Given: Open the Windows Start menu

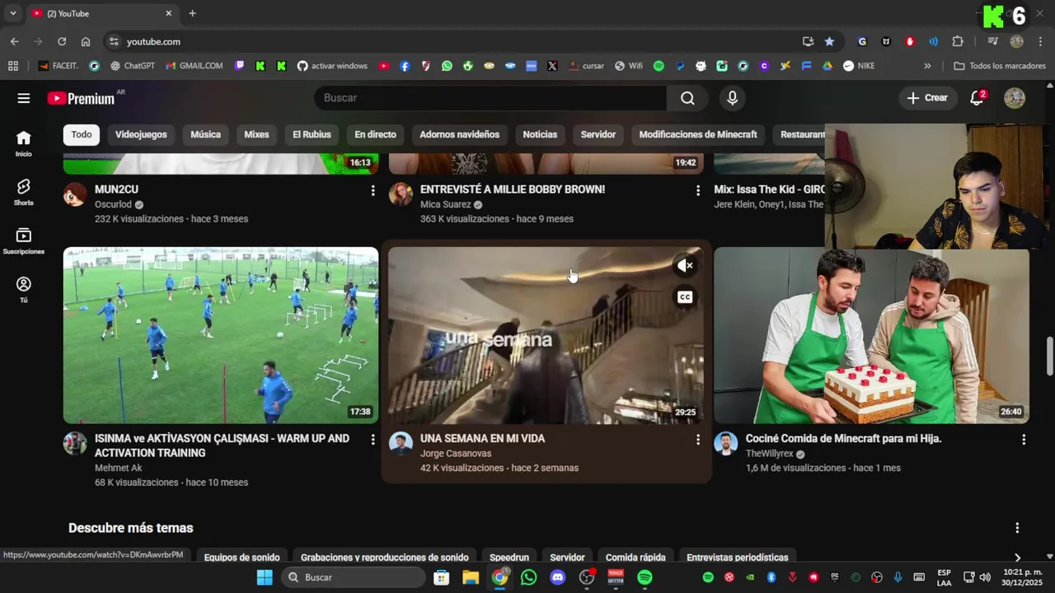Looking at the screenshot, I should [265, 577].
